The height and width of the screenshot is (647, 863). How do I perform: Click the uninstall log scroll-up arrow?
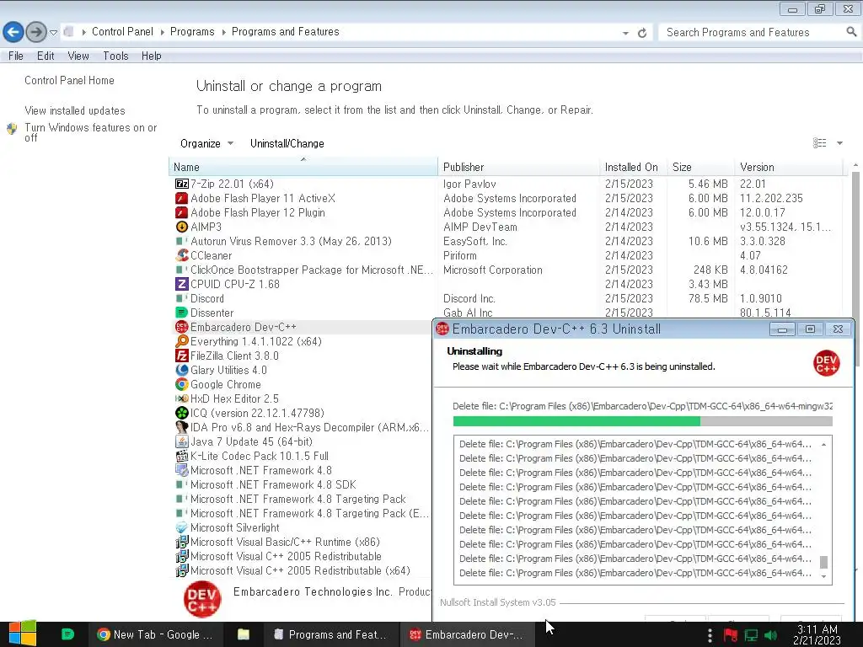(824, 444)
